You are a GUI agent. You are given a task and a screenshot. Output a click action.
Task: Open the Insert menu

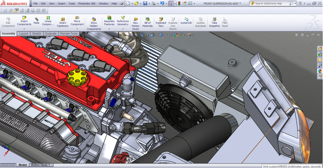[62, 3]
